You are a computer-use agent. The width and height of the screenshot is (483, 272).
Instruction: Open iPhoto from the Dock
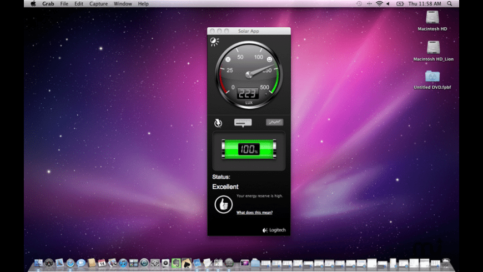(x=113, y=263)
